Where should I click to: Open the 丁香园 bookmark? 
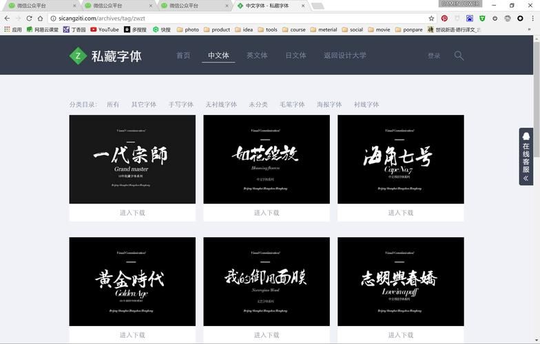click(x=74, y=30)
